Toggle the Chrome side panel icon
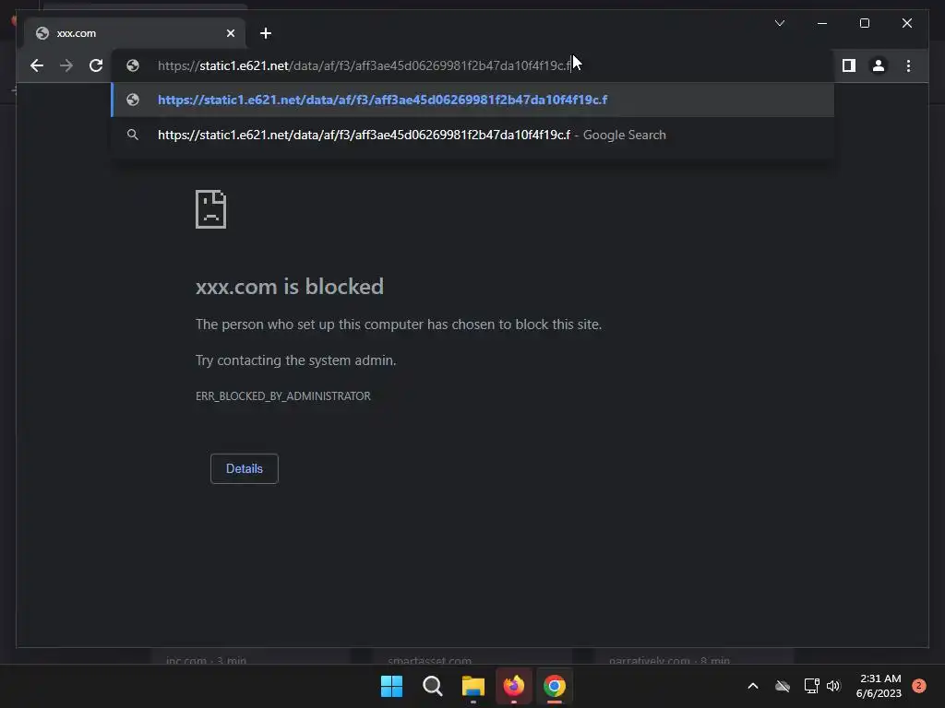Image resolution: width=945 pixels, height=708 pixels. [x=849, y=65]
